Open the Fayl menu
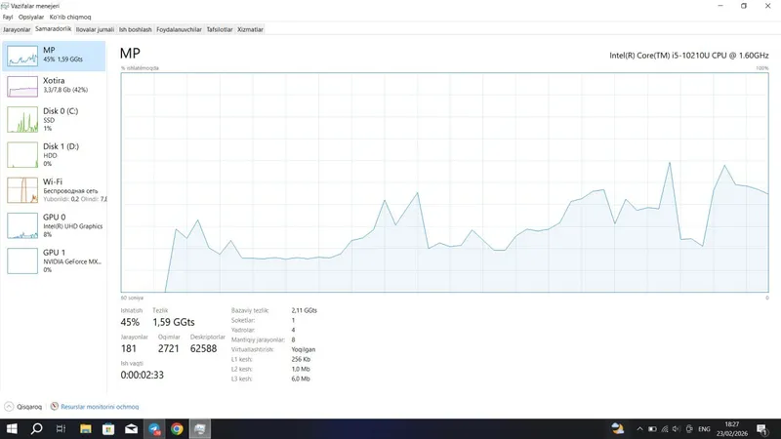 (8, 17)
